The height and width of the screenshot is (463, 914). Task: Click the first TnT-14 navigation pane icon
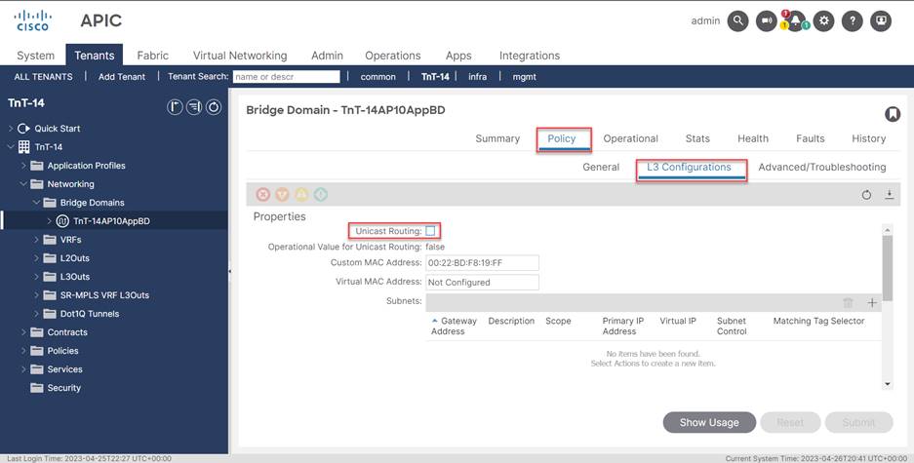click(x=175, y=107)
